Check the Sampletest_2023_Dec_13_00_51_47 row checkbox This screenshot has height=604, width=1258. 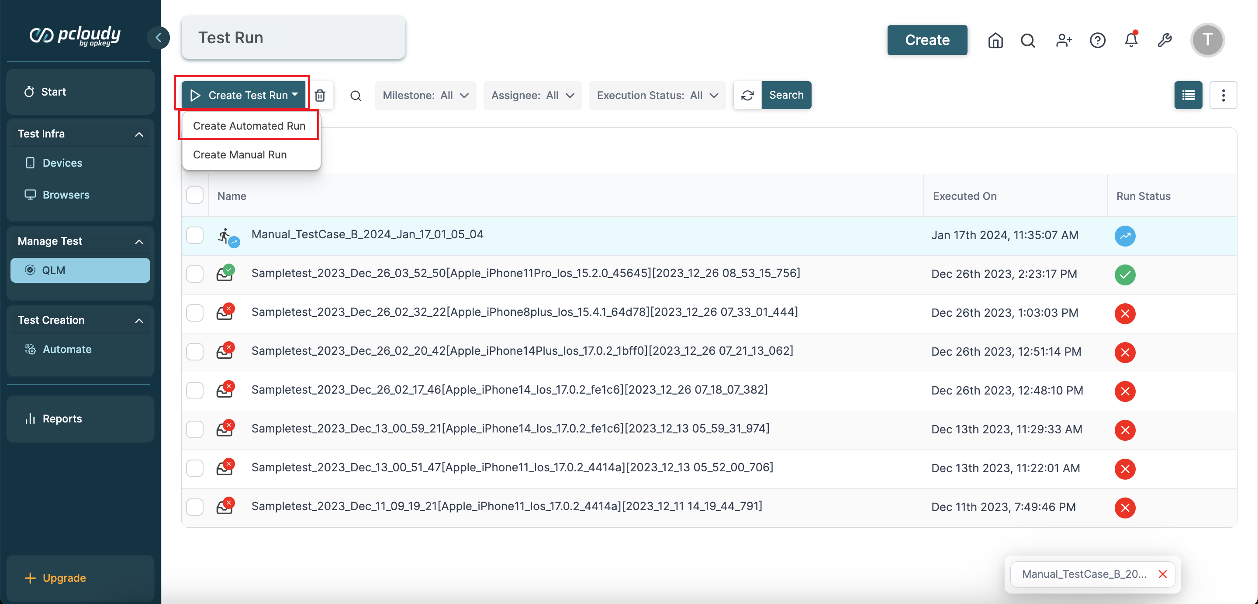(x=195, y=468)
